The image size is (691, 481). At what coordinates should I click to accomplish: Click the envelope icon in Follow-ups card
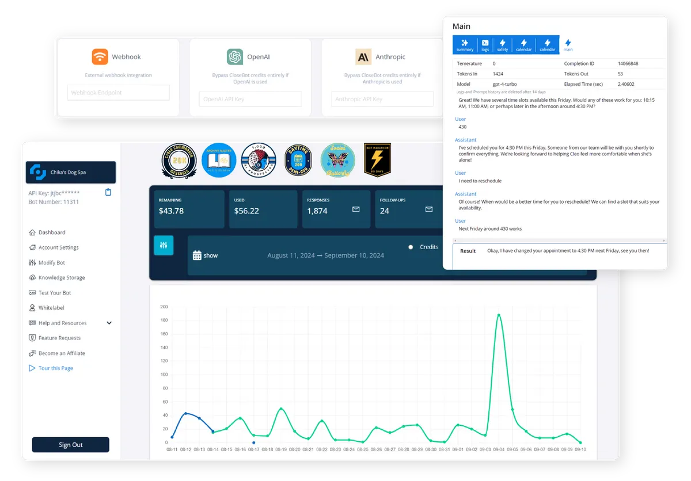(429, 209)
